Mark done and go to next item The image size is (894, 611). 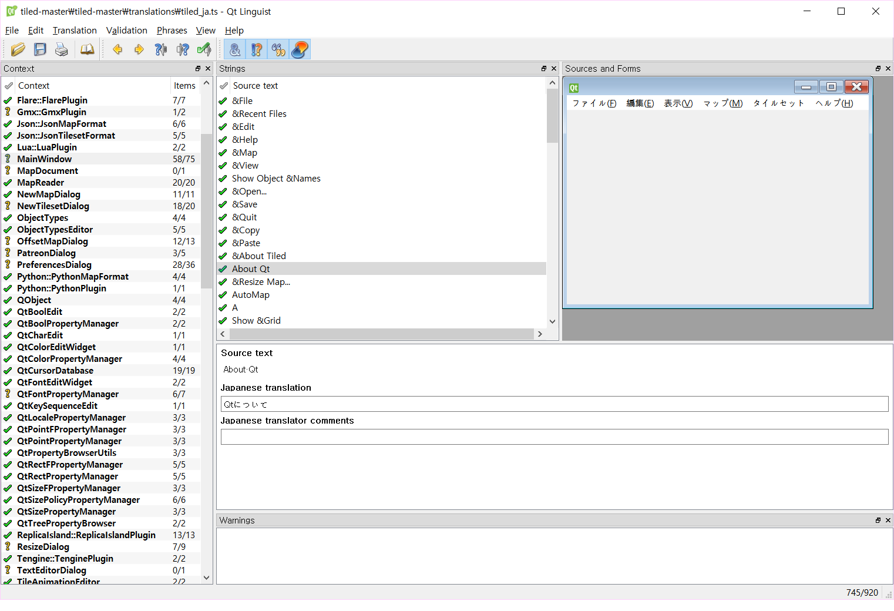pos(204,49)
